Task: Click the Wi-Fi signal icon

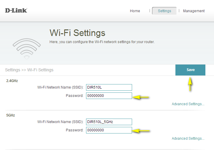Action: pos(26,48)
